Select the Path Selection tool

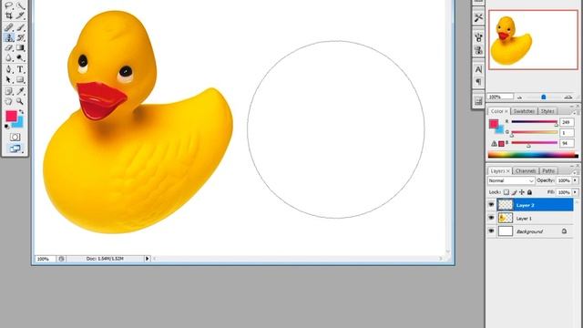9,79
